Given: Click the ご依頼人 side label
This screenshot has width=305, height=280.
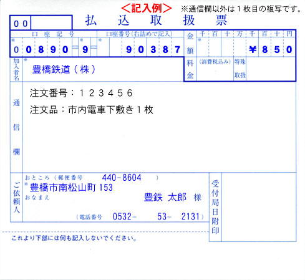Looking at the screenshot, I should (16, 197).
